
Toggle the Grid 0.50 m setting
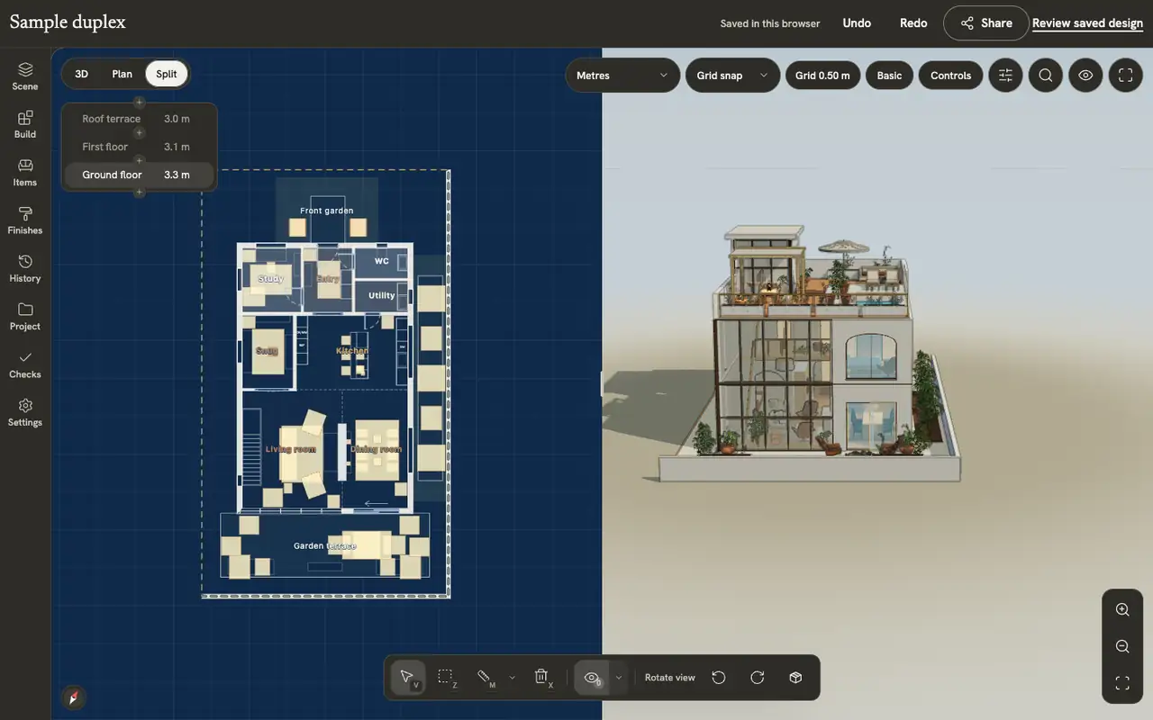tap(822, 76)
